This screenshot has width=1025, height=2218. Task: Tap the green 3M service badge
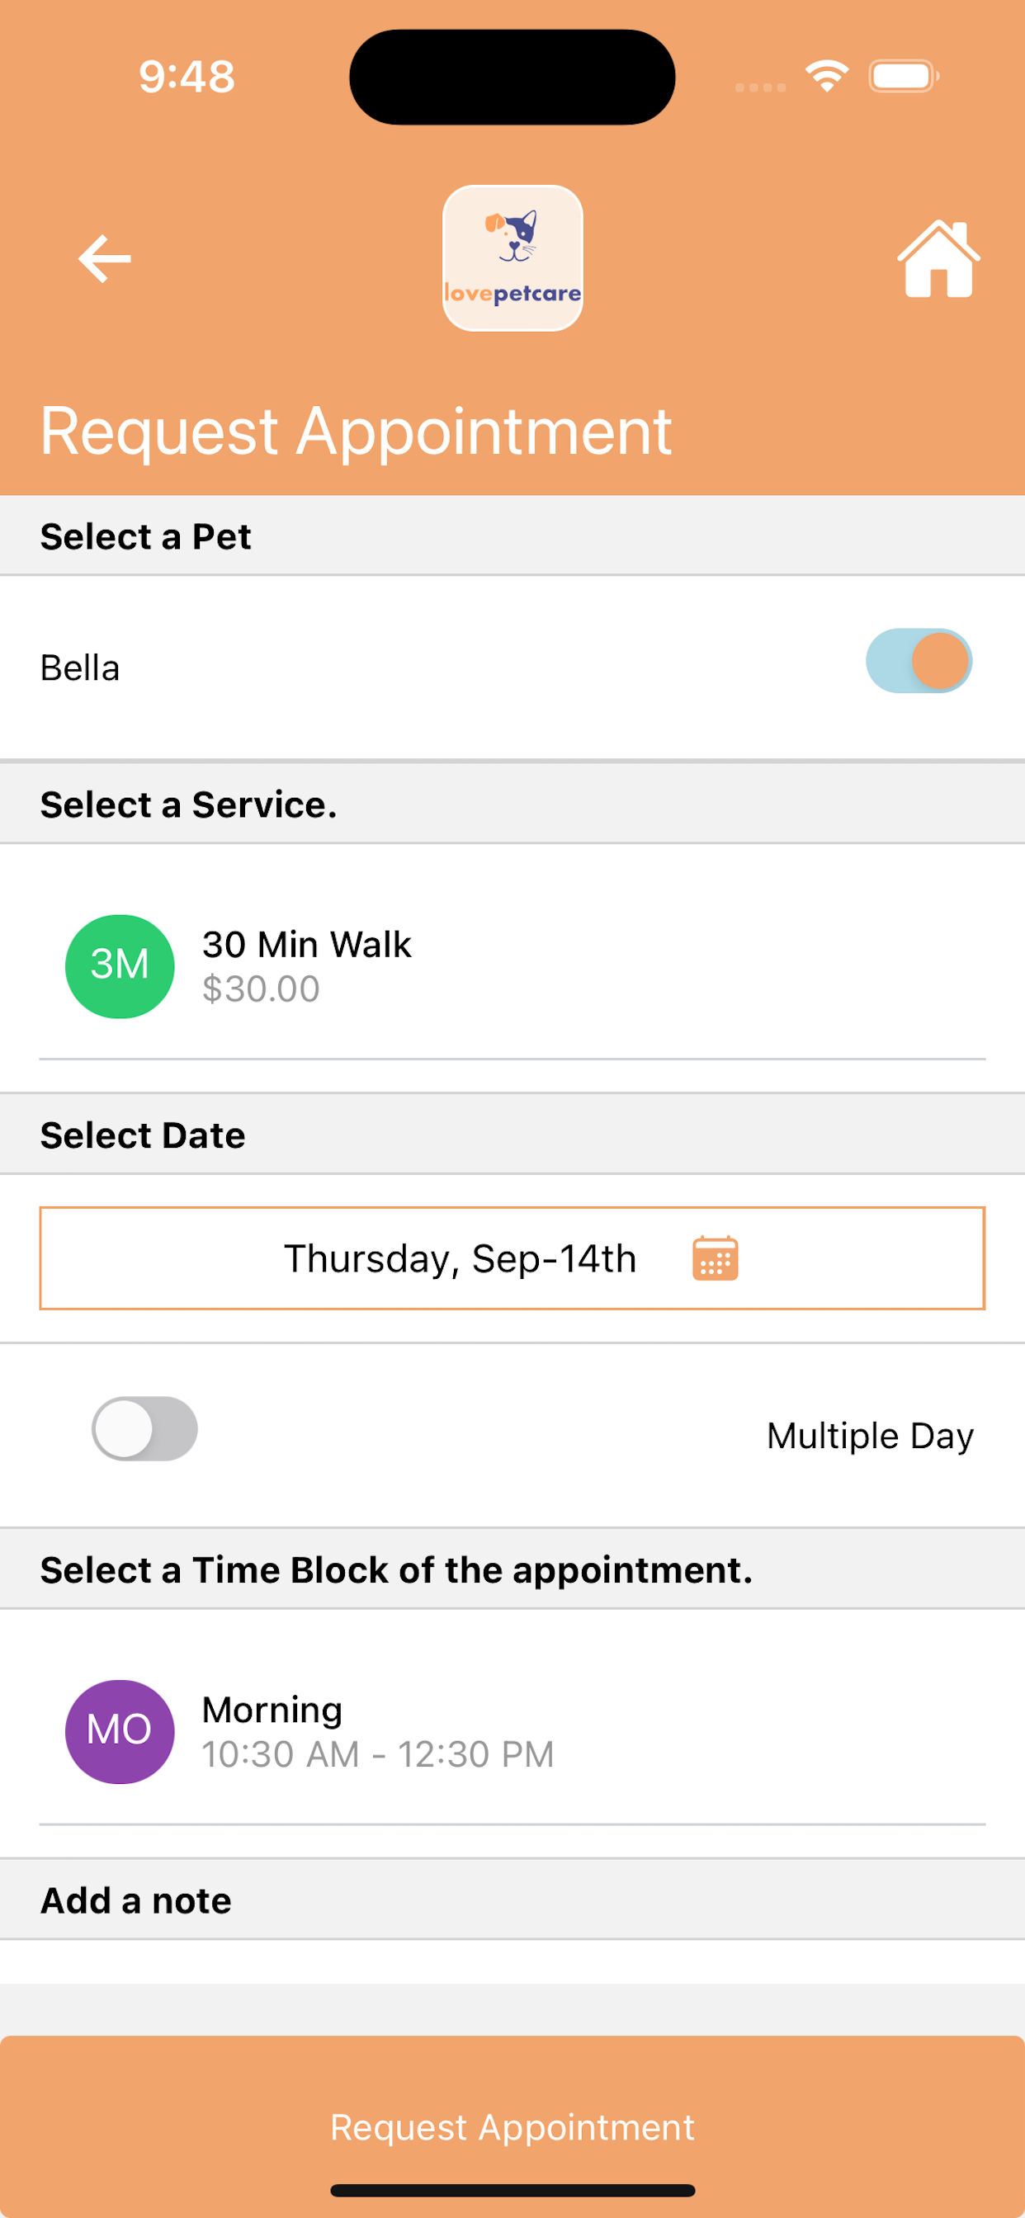click(x=120, y=966)
